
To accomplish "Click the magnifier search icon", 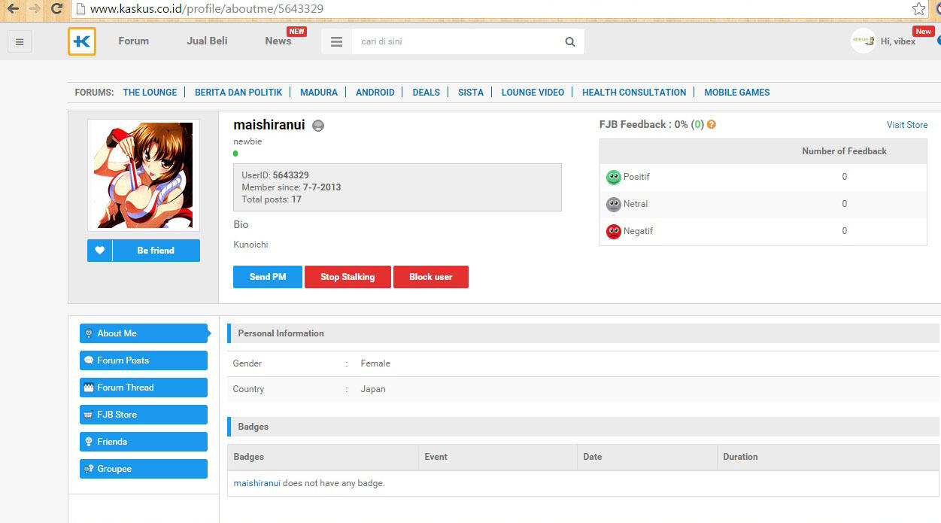I will [570, 41].
